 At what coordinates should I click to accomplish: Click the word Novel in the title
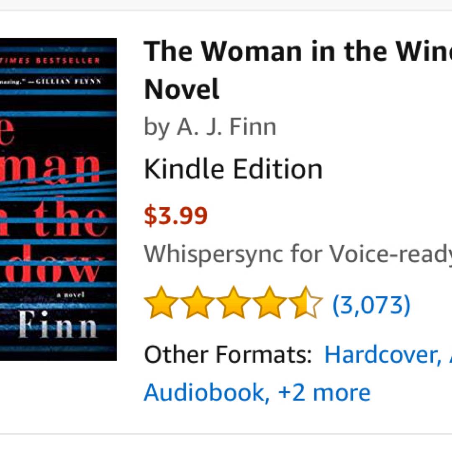tap(182, 89)
